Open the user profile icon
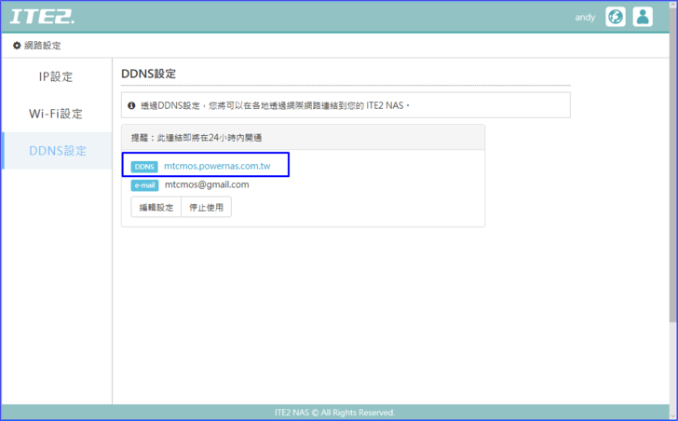Screen dimensions: 678x421 click(x=643, y=17)
